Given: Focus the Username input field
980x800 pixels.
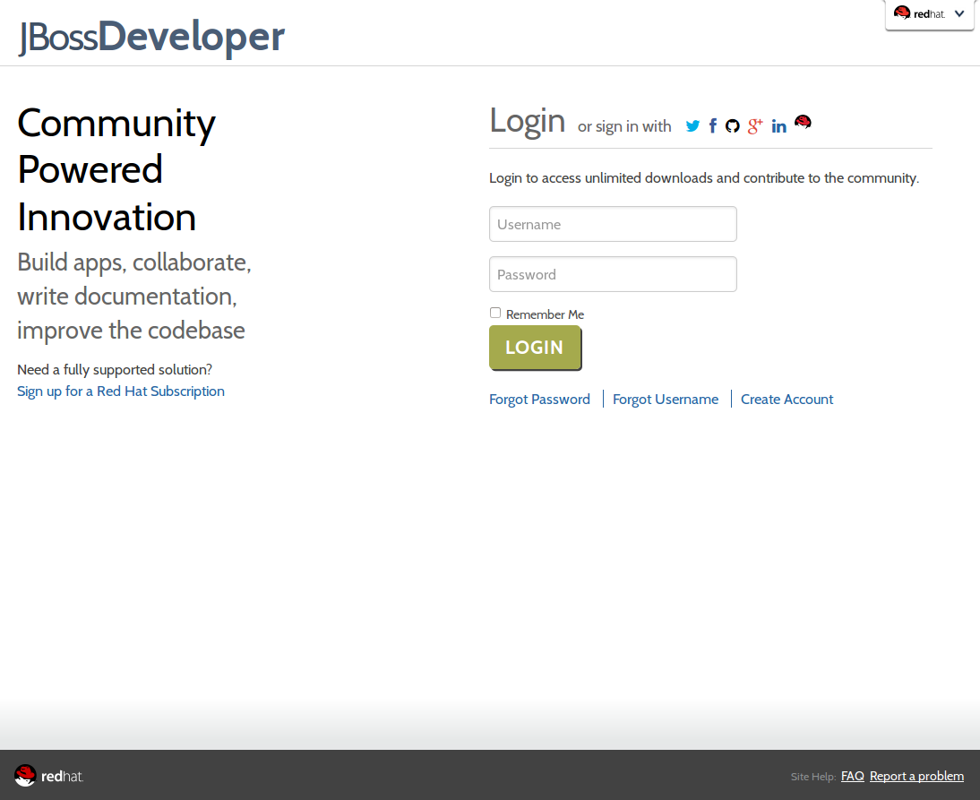Looking at the screenshot, I should (x=613, y=224).
